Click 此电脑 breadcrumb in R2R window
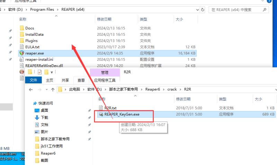 74,89
